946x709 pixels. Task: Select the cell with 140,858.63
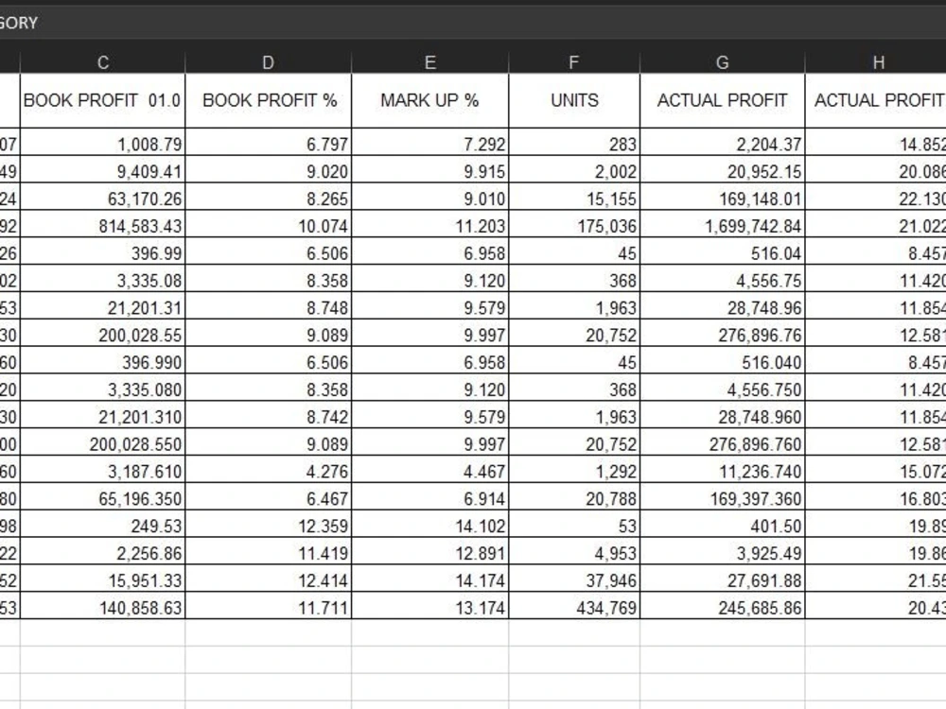click(102, 605)
